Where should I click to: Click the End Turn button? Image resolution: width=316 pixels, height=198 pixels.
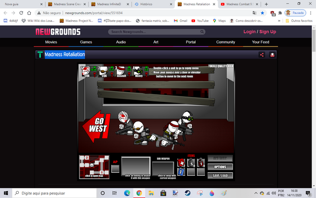(x=220, y=158)
